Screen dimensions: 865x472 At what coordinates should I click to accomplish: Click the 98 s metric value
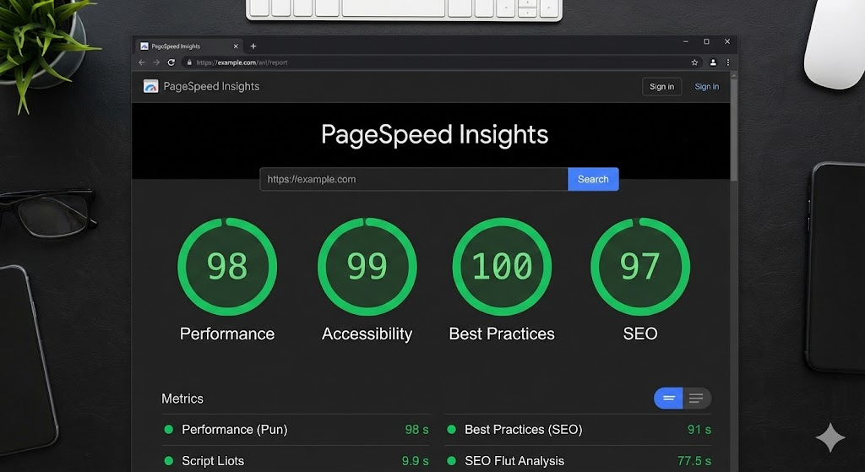[416, 430]
